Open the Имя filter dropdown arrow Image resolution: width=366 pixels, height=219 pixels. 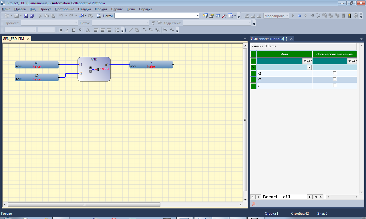tap(305, 61)
